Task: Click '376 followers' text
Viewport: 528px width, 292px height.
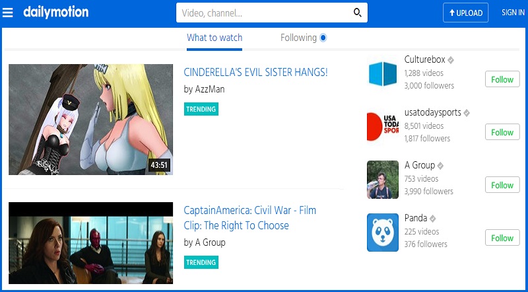Action: pyautogui.click(x=426, y=244)
